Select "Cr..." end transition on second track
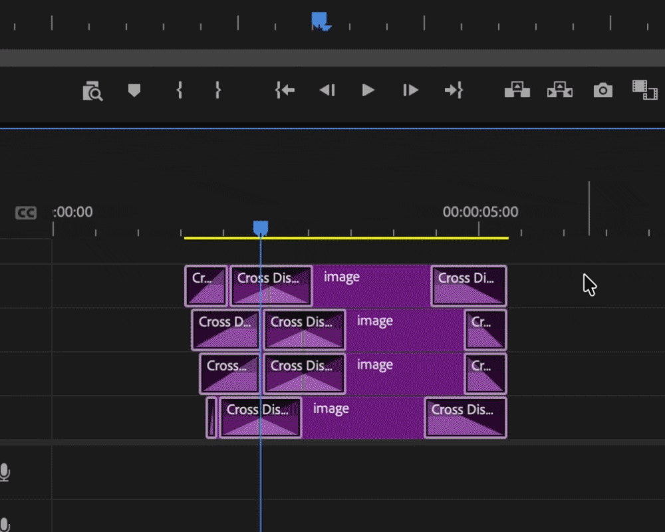Image resolution: width=665 pixels, height=532 pixels. pyautogui.click(x=485, y=330)
